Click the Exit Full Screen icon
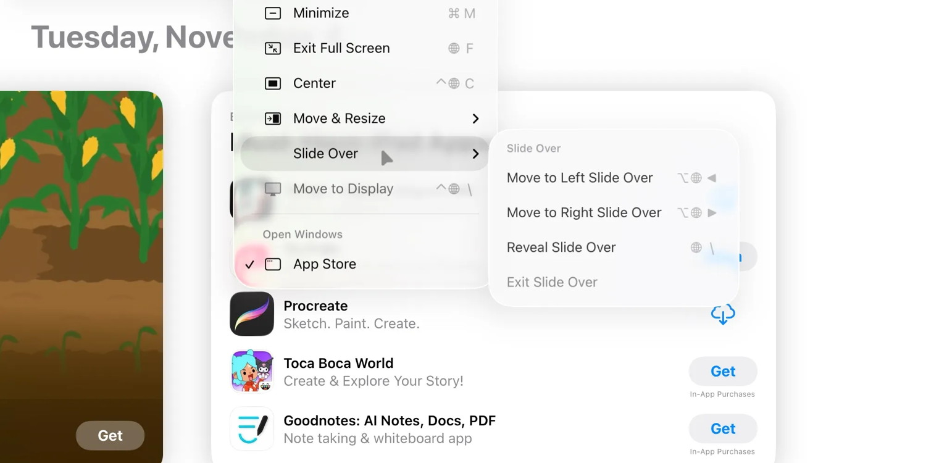Viewport: 926px width, 463px height. click(272, 48)
